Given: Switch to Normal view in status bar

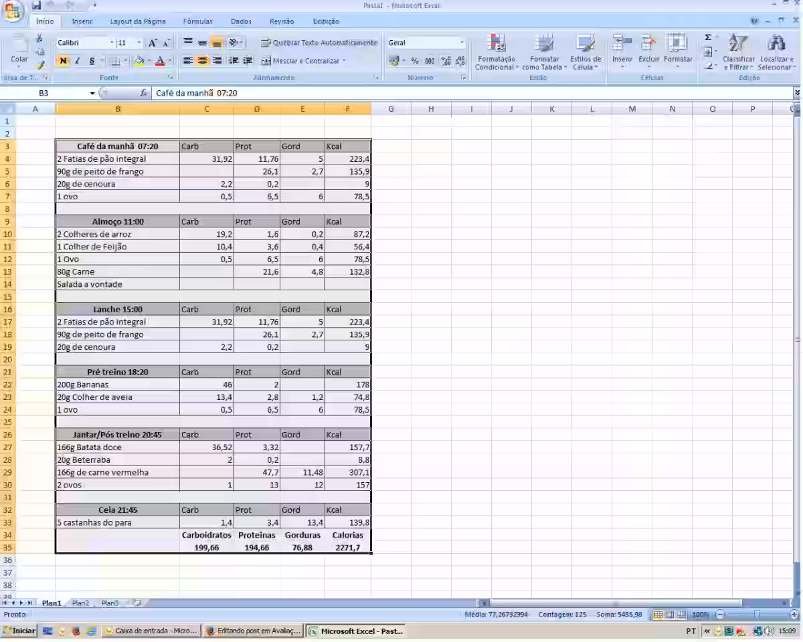Looking at the screenshot, I should tap(659, 615).
